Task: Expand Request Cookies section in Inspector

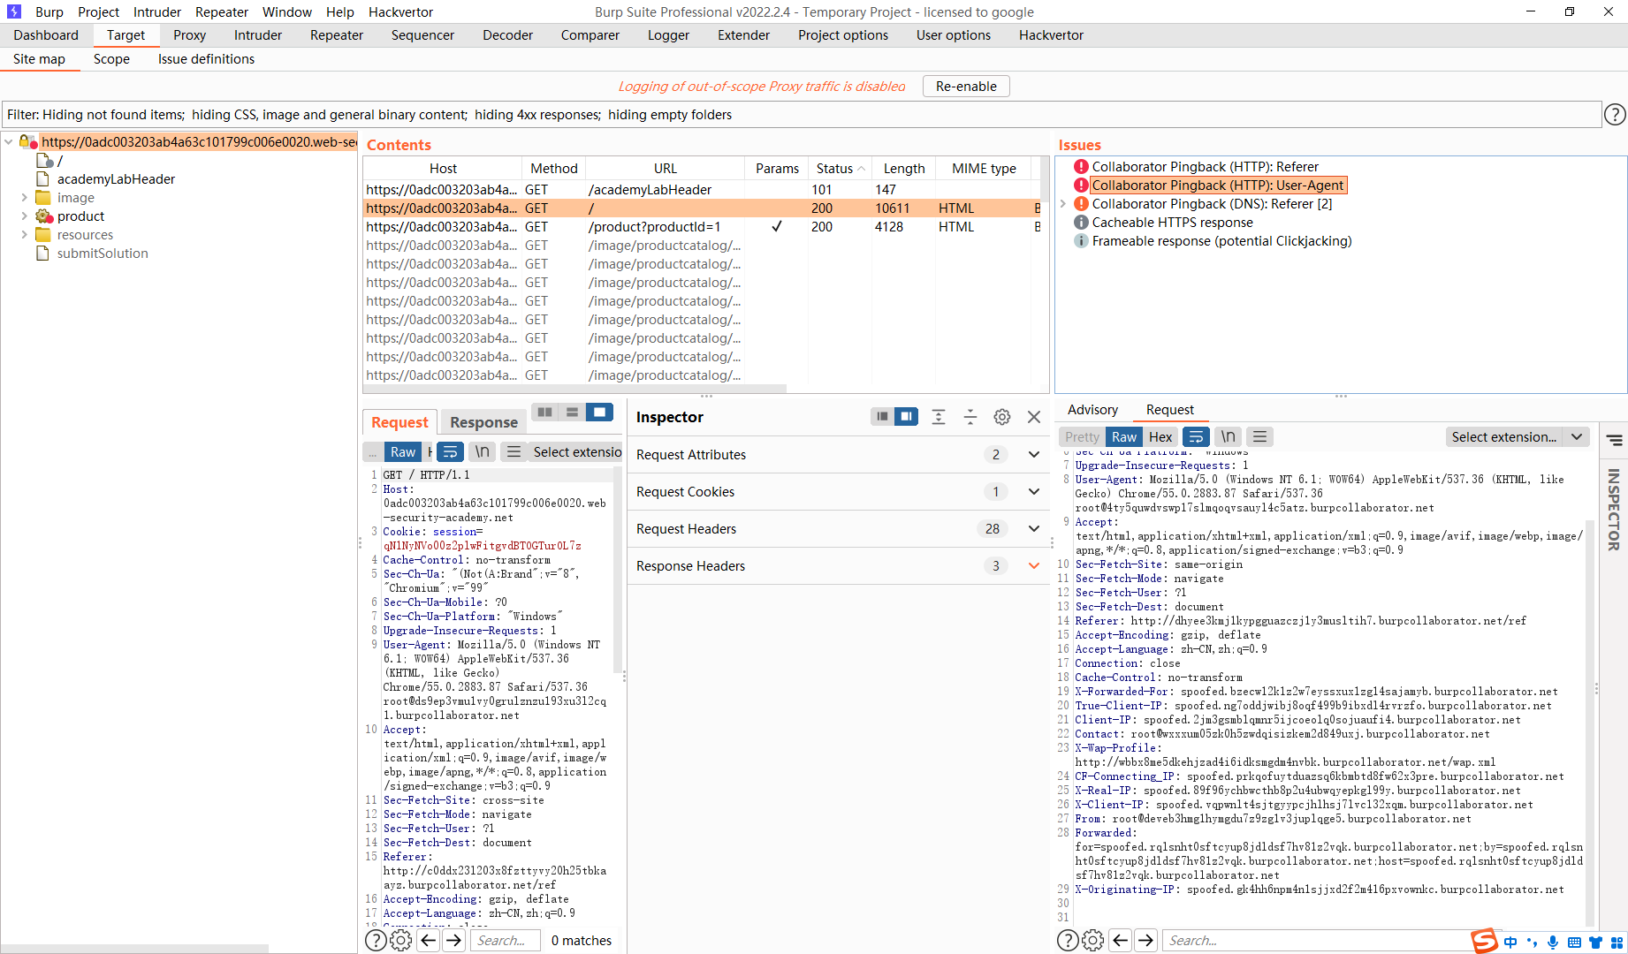Action: [1034, 491]
